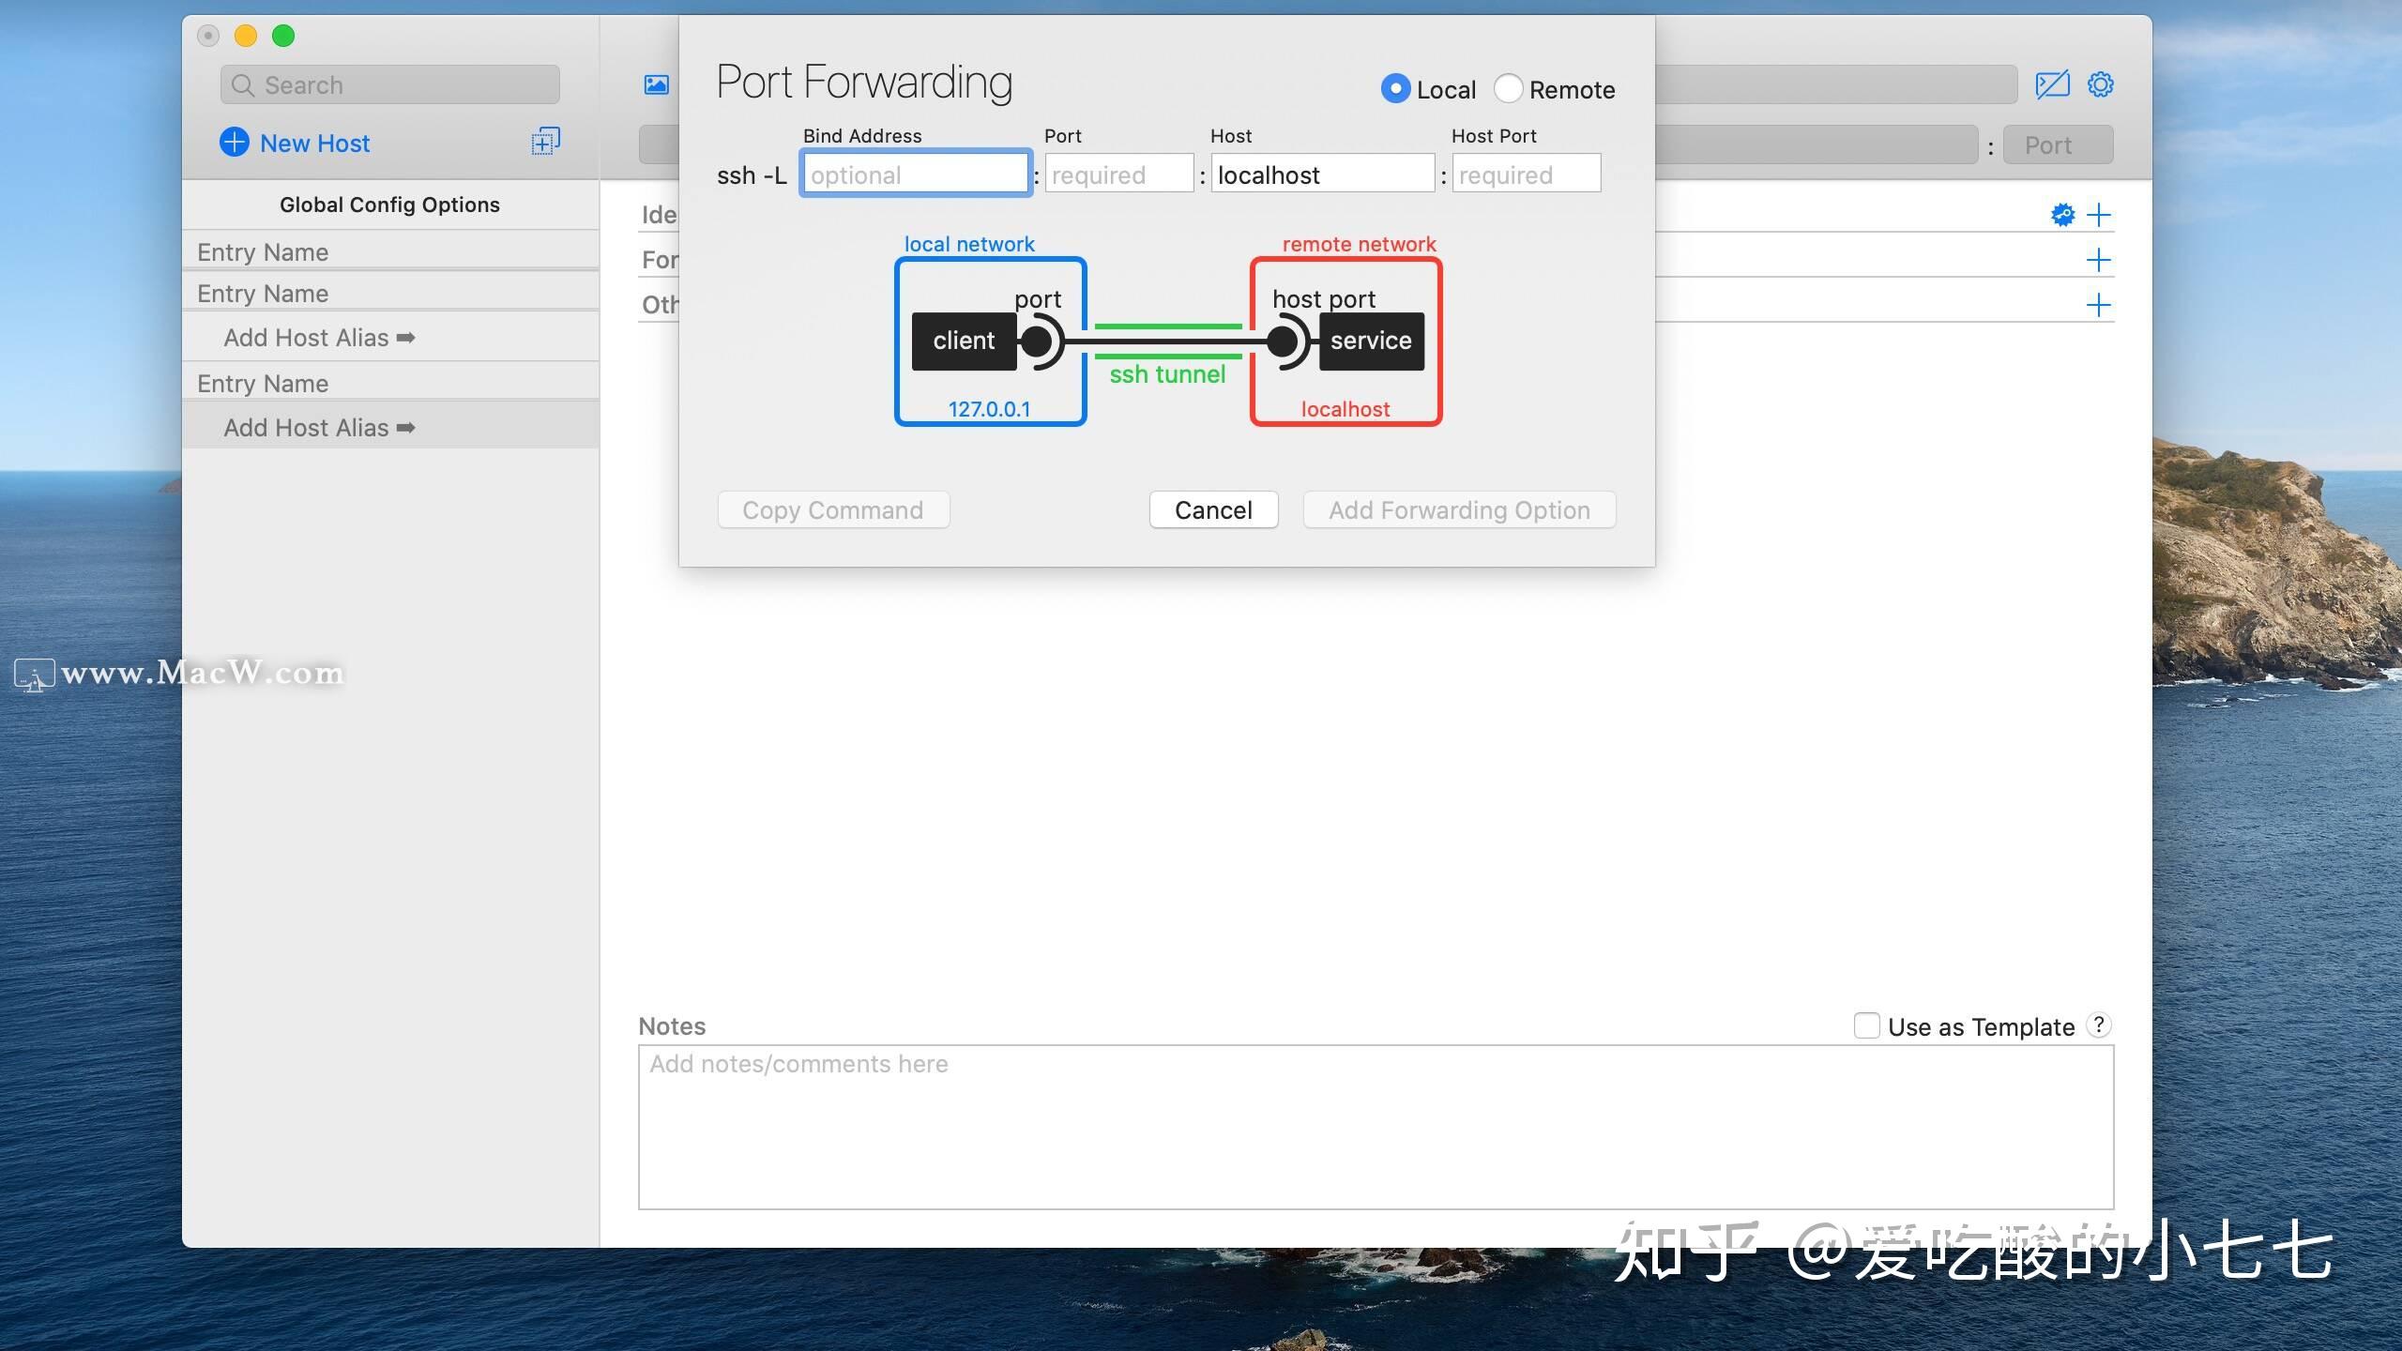Open the Port field selector on the toolbar

click(x=2056, y=144)
